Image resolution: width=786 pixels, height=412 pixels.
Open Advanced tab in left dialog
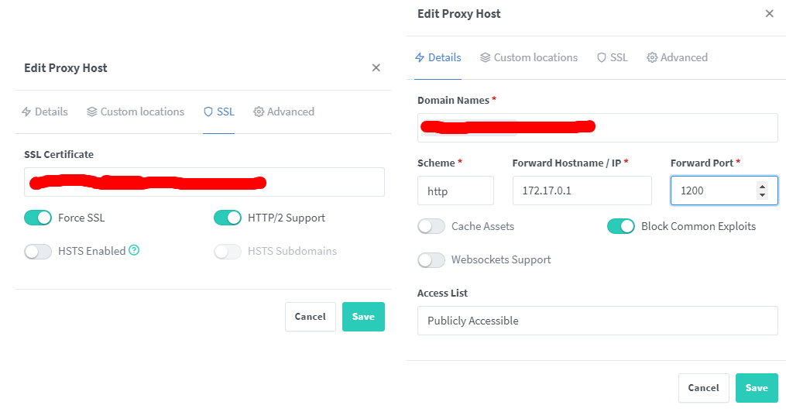[283, 112]
